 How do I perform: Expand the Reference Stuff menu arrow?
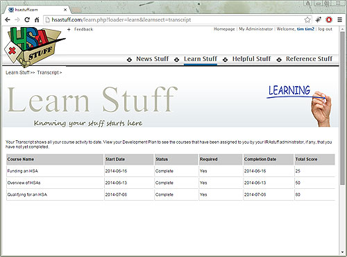click(x=279, y=60)
